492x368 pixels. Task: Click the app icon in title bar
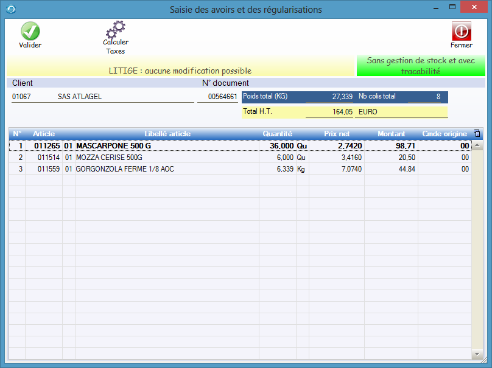(9, 9)
